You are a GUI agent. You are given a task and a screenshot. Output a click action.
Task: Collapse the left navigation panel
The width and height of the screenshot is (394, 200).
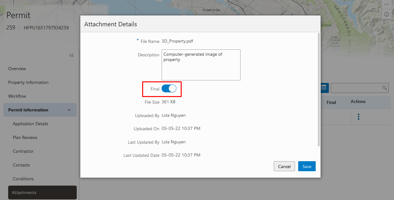point(72,55)
